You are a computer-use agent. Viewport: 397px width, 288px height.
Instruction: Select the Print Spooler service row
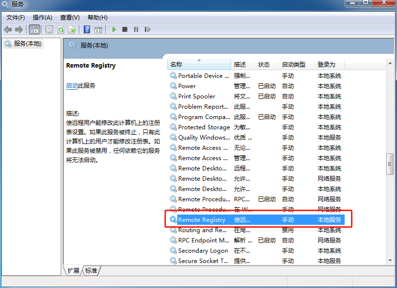[x=197, y=96]
